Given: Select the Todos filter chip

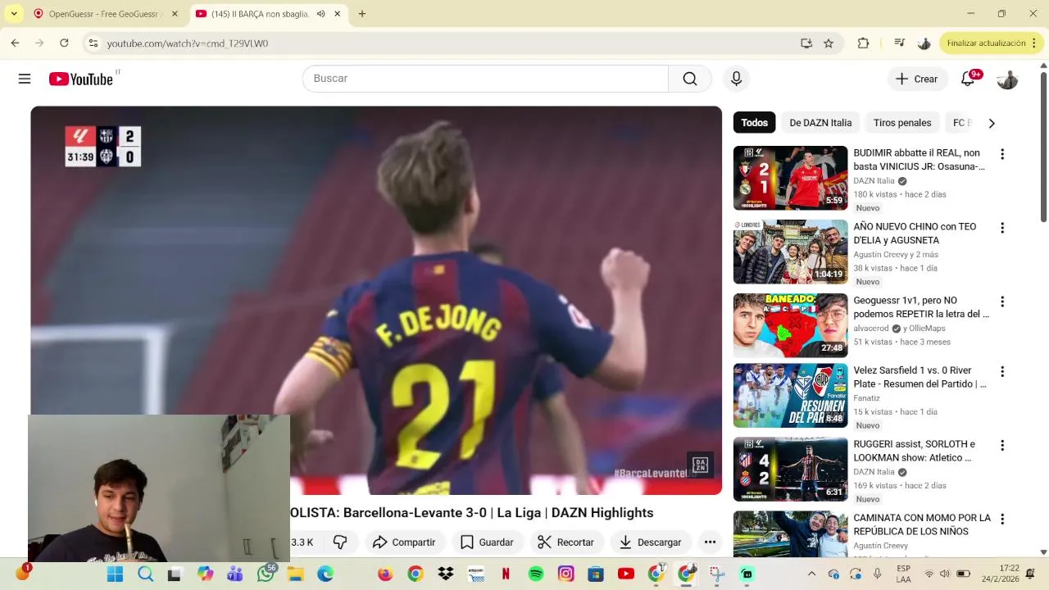Looking at the screenshot, I should click(x=754, y=123).
